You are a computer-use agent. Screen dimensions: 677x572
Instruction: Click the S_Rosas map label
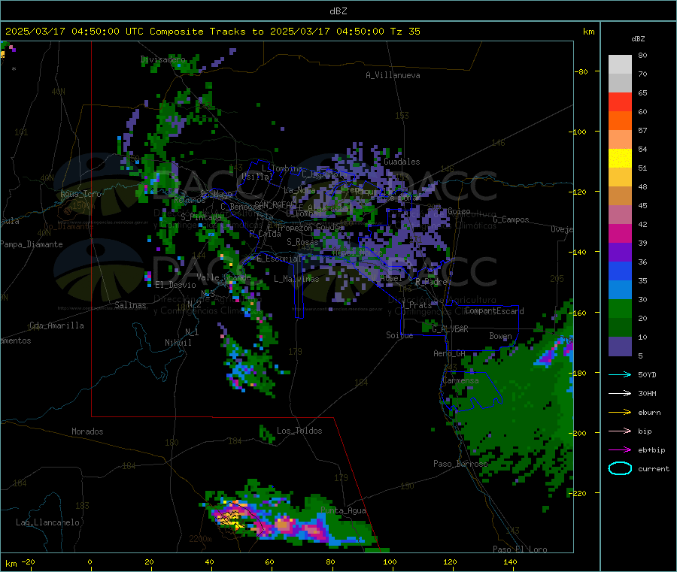point(302,243)
